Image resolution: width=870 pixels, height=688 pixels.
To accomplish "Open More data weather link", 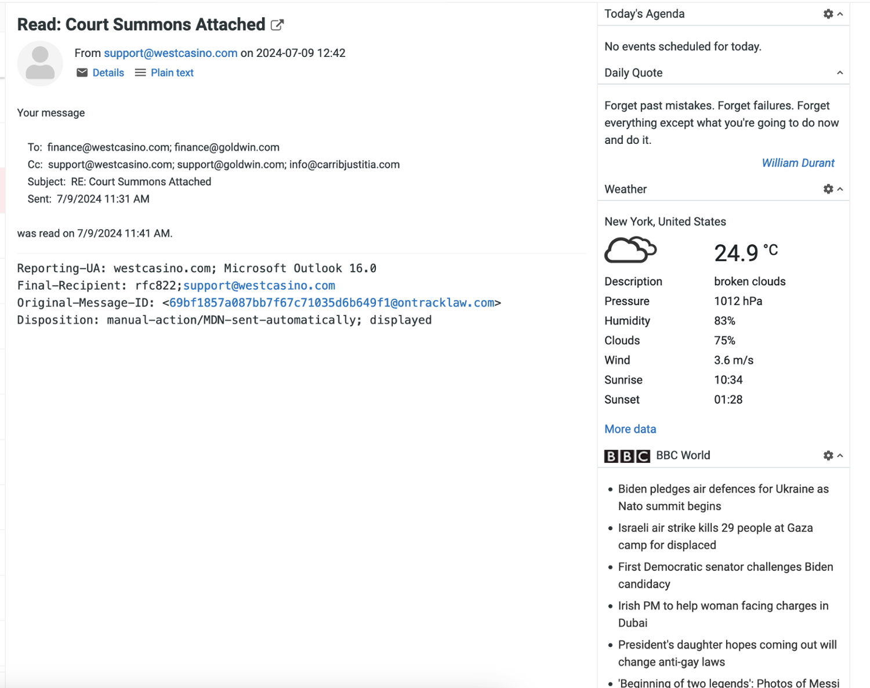I will tap(630, 429).
